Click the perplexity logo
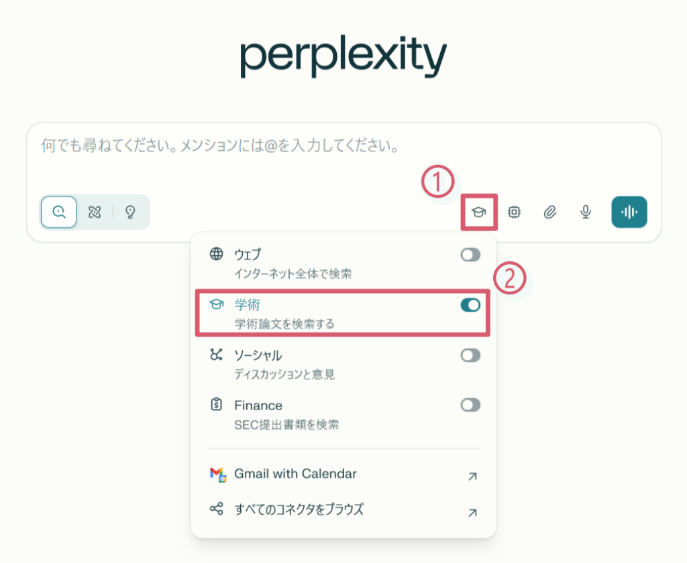687x563 pixels. tap(343, 56)
